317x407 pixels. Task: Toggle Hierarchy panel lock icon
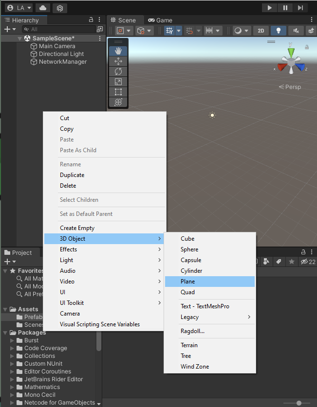coord(91,19)
